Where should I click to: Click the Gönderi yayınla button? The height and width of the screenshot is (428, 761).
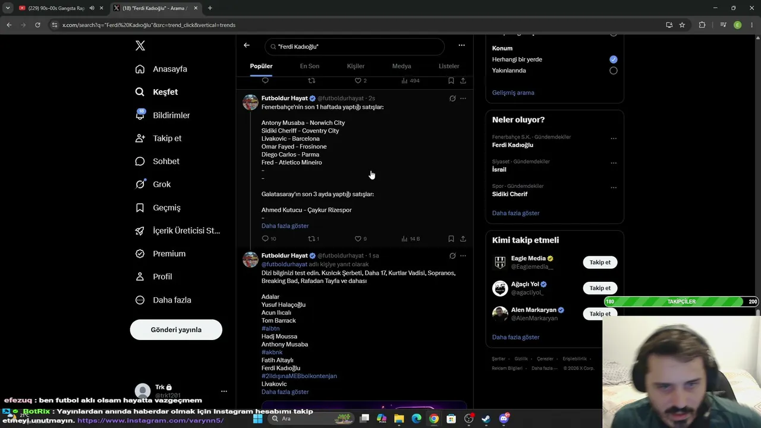coord(176,330)
